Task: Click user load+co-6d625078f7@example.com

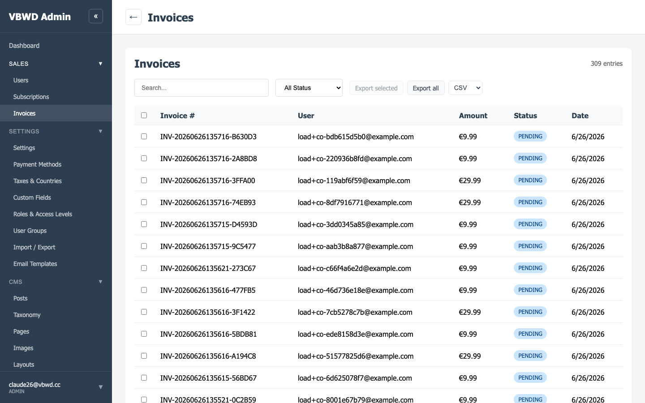Action: 355,378
